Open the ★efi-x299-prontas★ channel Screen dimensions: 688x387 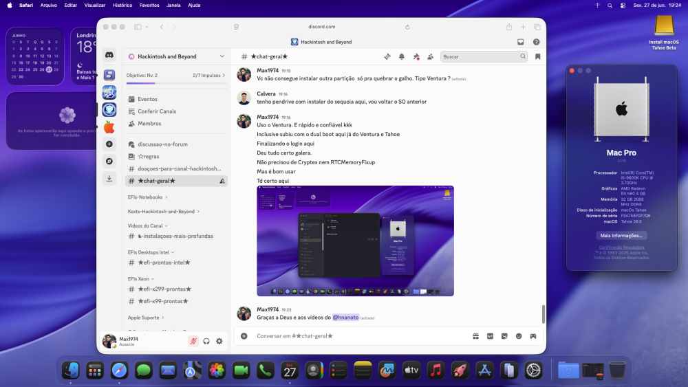pyautogui.click(x=176, y=289)
